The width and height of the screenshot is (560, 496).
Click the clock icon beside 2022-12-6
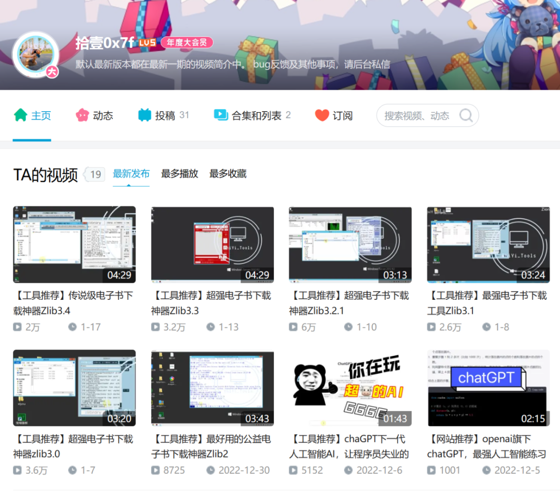tap(348, 470)
